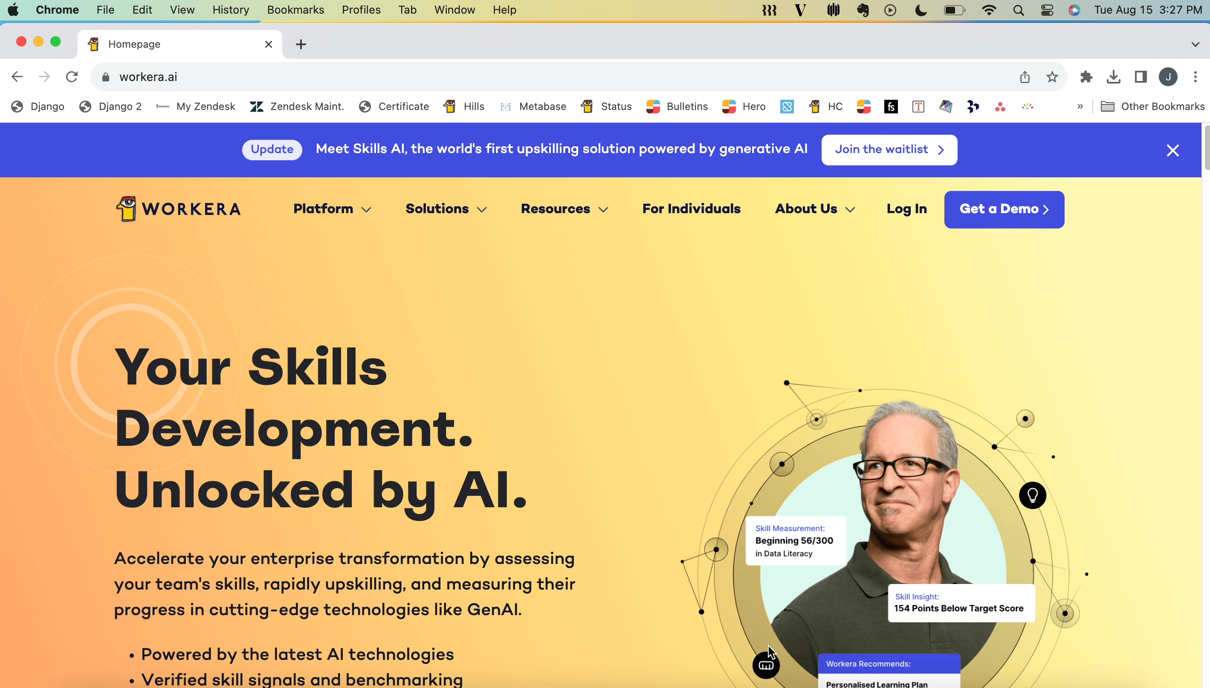Dismiss the Skills AI announcement banner

pyautogui.click(x=1172, y=150)
